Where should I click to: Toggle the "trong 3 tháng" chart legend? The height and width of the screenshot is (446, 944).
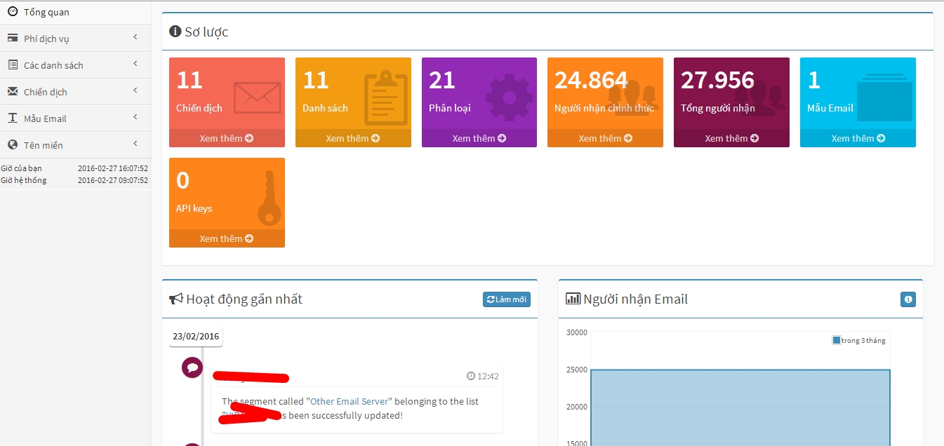pyautogui.click(x=859, y=340)
